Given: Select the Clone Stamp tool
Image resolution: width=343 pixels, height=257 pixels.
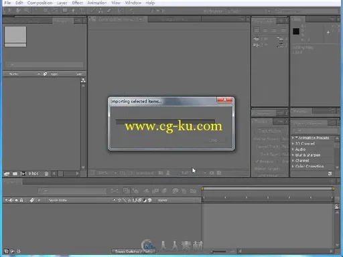Looking at the screenshot, I should 100,11.
